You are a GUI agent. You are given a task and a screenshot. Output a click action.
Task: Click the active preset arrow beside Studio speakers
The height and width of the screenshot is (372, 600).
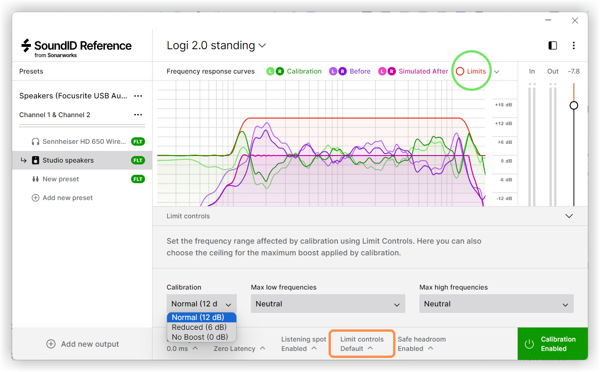point(23,160)
